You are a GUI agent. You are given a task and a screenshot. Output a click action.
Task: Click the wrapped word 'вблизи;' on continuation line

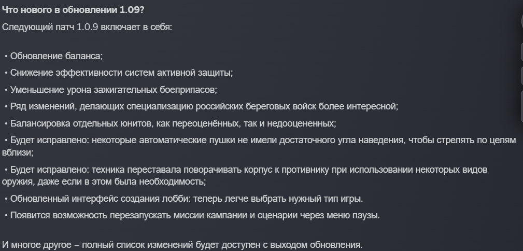coord(18,152)
